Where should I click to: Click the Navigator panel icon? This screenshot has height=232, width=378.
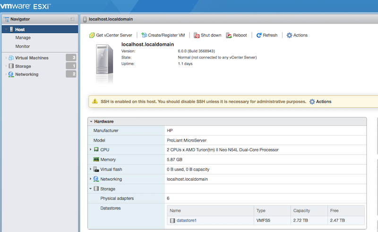(x=6, y=19)
